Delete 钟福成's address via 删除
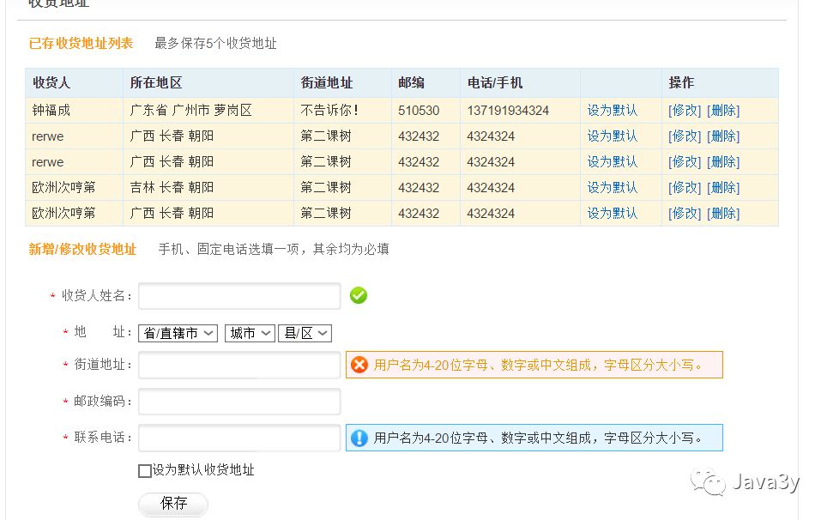Viewport: 827px width, 520px height. point(723,110)
